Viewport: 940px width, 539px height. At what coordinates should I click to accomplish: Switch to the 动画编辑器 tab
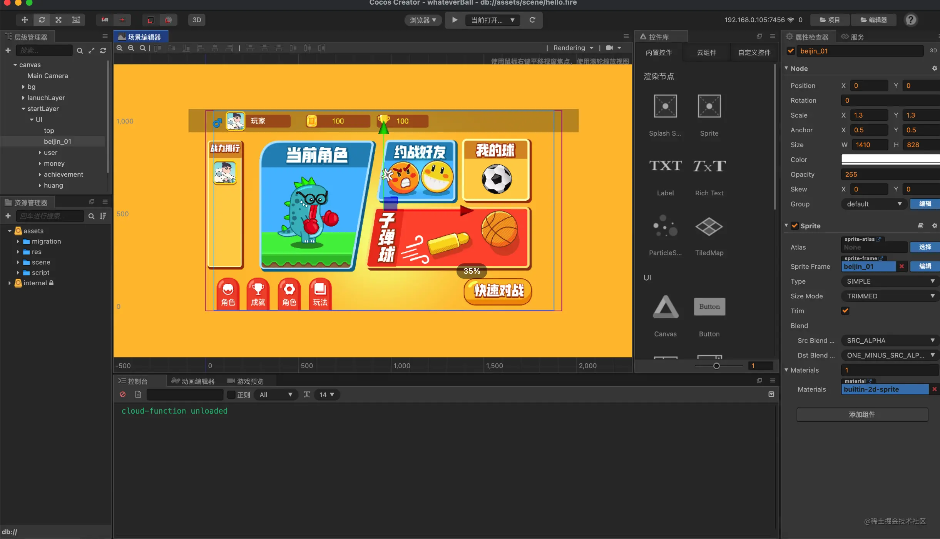coord(193,381)
